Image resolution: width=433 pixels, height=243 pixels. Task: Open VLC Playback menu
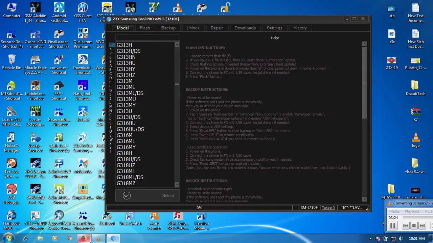pos(412,211)
